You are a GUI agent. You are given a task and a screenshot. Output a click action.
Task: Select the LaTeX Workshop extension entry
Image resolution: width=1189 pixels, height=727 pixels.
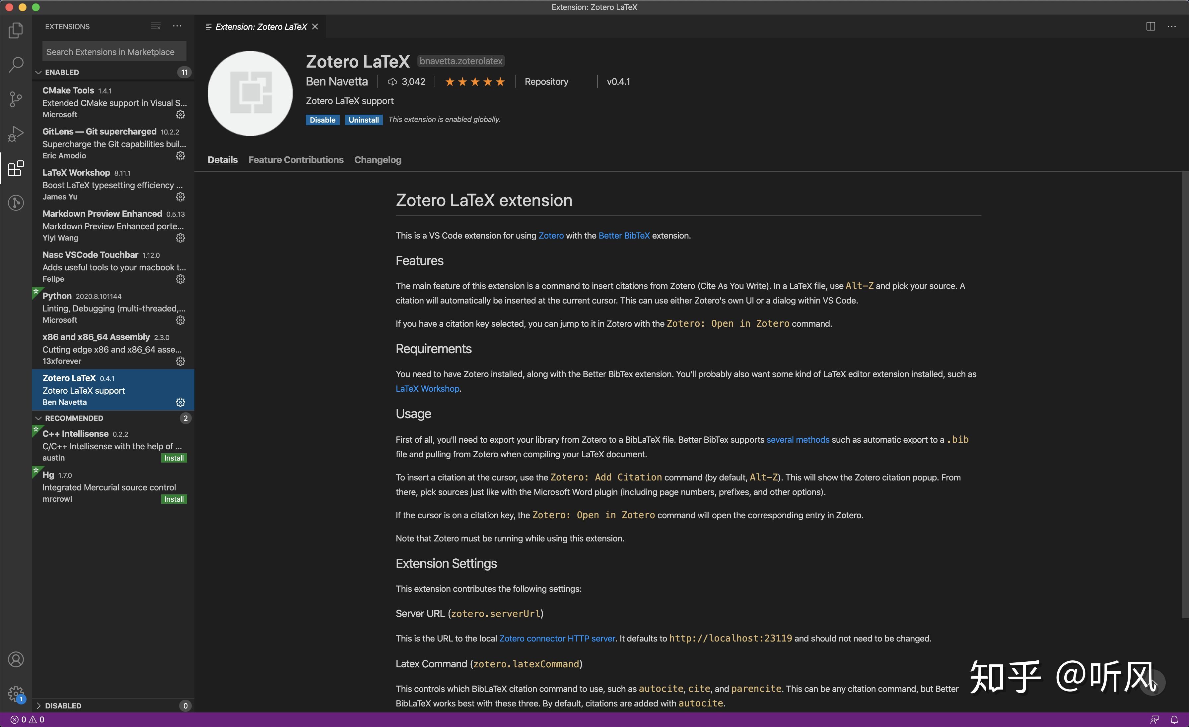tap(112, 184)
